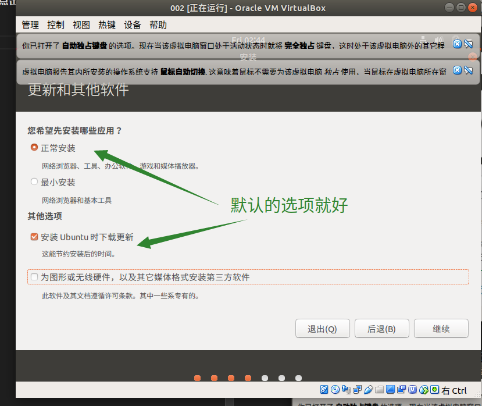482x406 pixels.
Task: Select the 正常安装 radio option
Action: tap(34, 148)
